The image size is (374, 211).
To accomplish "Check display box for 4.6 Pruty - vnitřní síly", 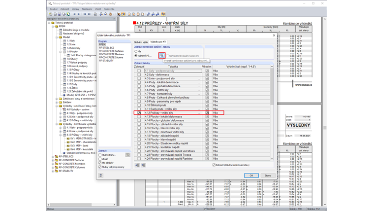I will [139, 90].
